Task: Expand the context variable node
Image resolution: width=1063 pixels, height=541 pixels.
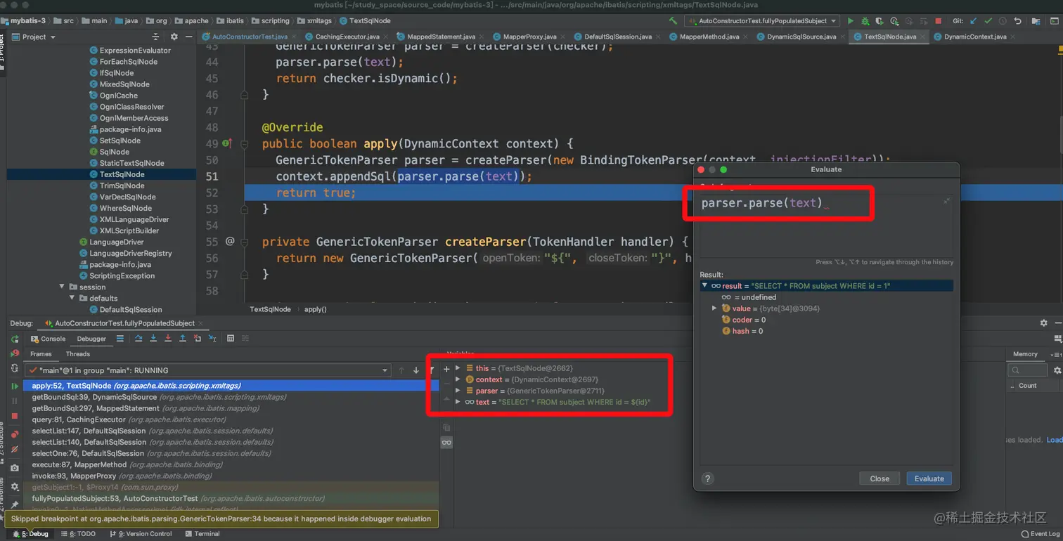Action: (x=458, y=379)
